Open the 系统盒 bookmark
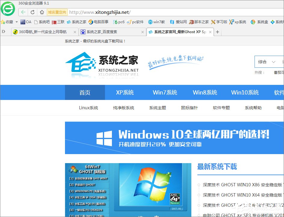Image resolution: width=284 pixels, height=217 pixels. click(x=259, y=22)
